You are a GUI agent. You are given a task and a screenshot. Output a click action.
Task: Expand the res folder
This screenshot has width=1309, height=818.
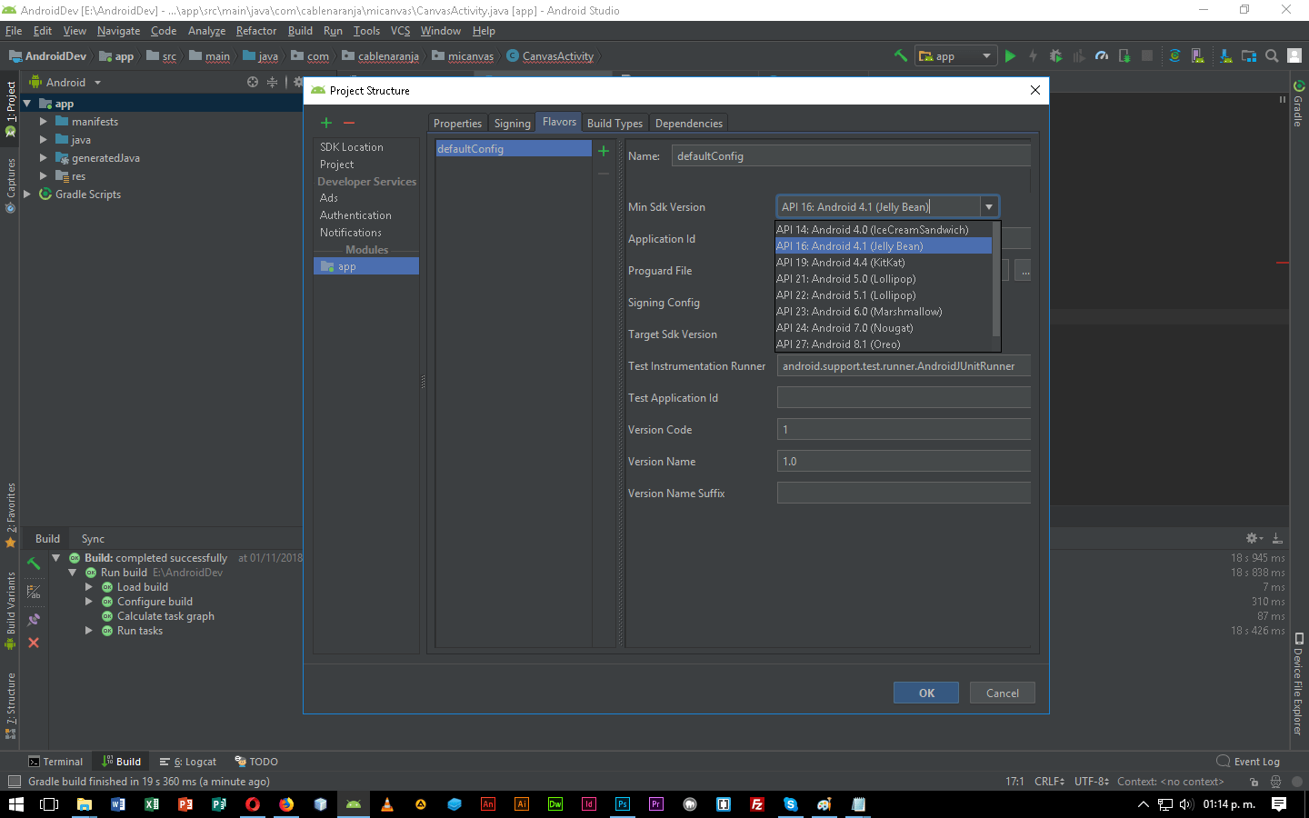point(43,175)
